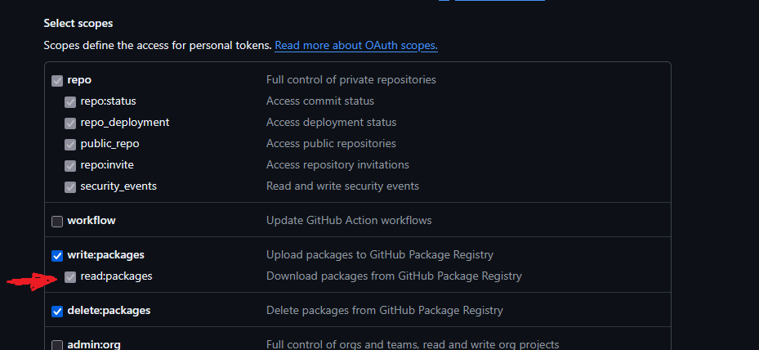
Task: Toggle the repo:status checkbox
Action: click(70, 101)
